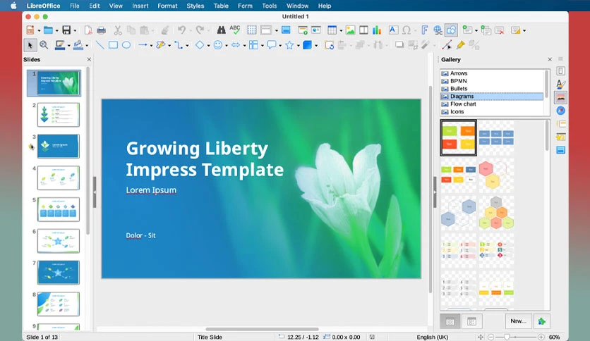Open Styles deck in sidebar

[x=560, y=84]
